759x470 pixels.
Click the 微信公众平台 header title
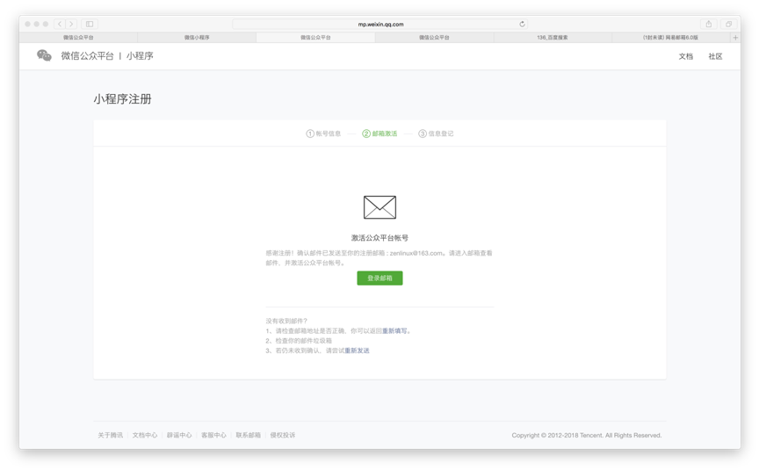(x=87, y=55)
